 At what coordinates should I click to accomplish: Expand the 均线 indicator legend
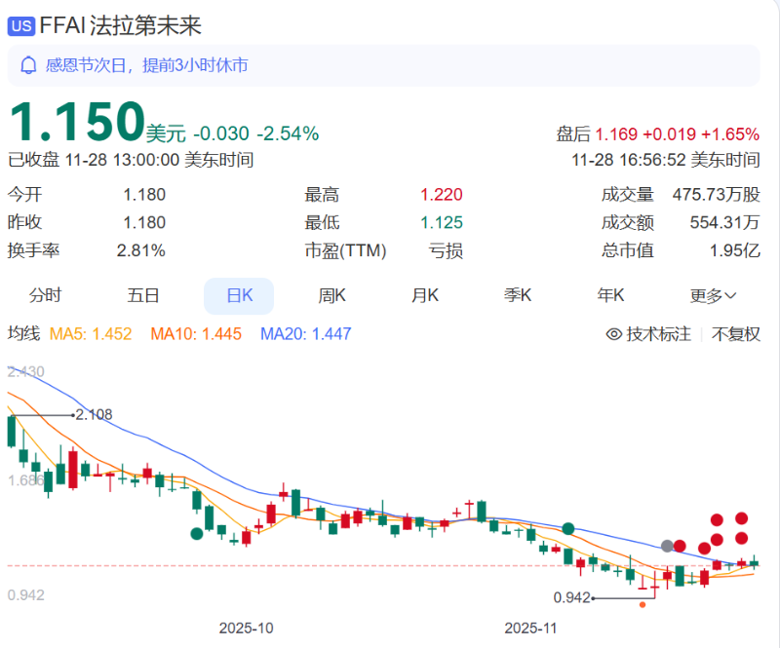tap(22, 333)
